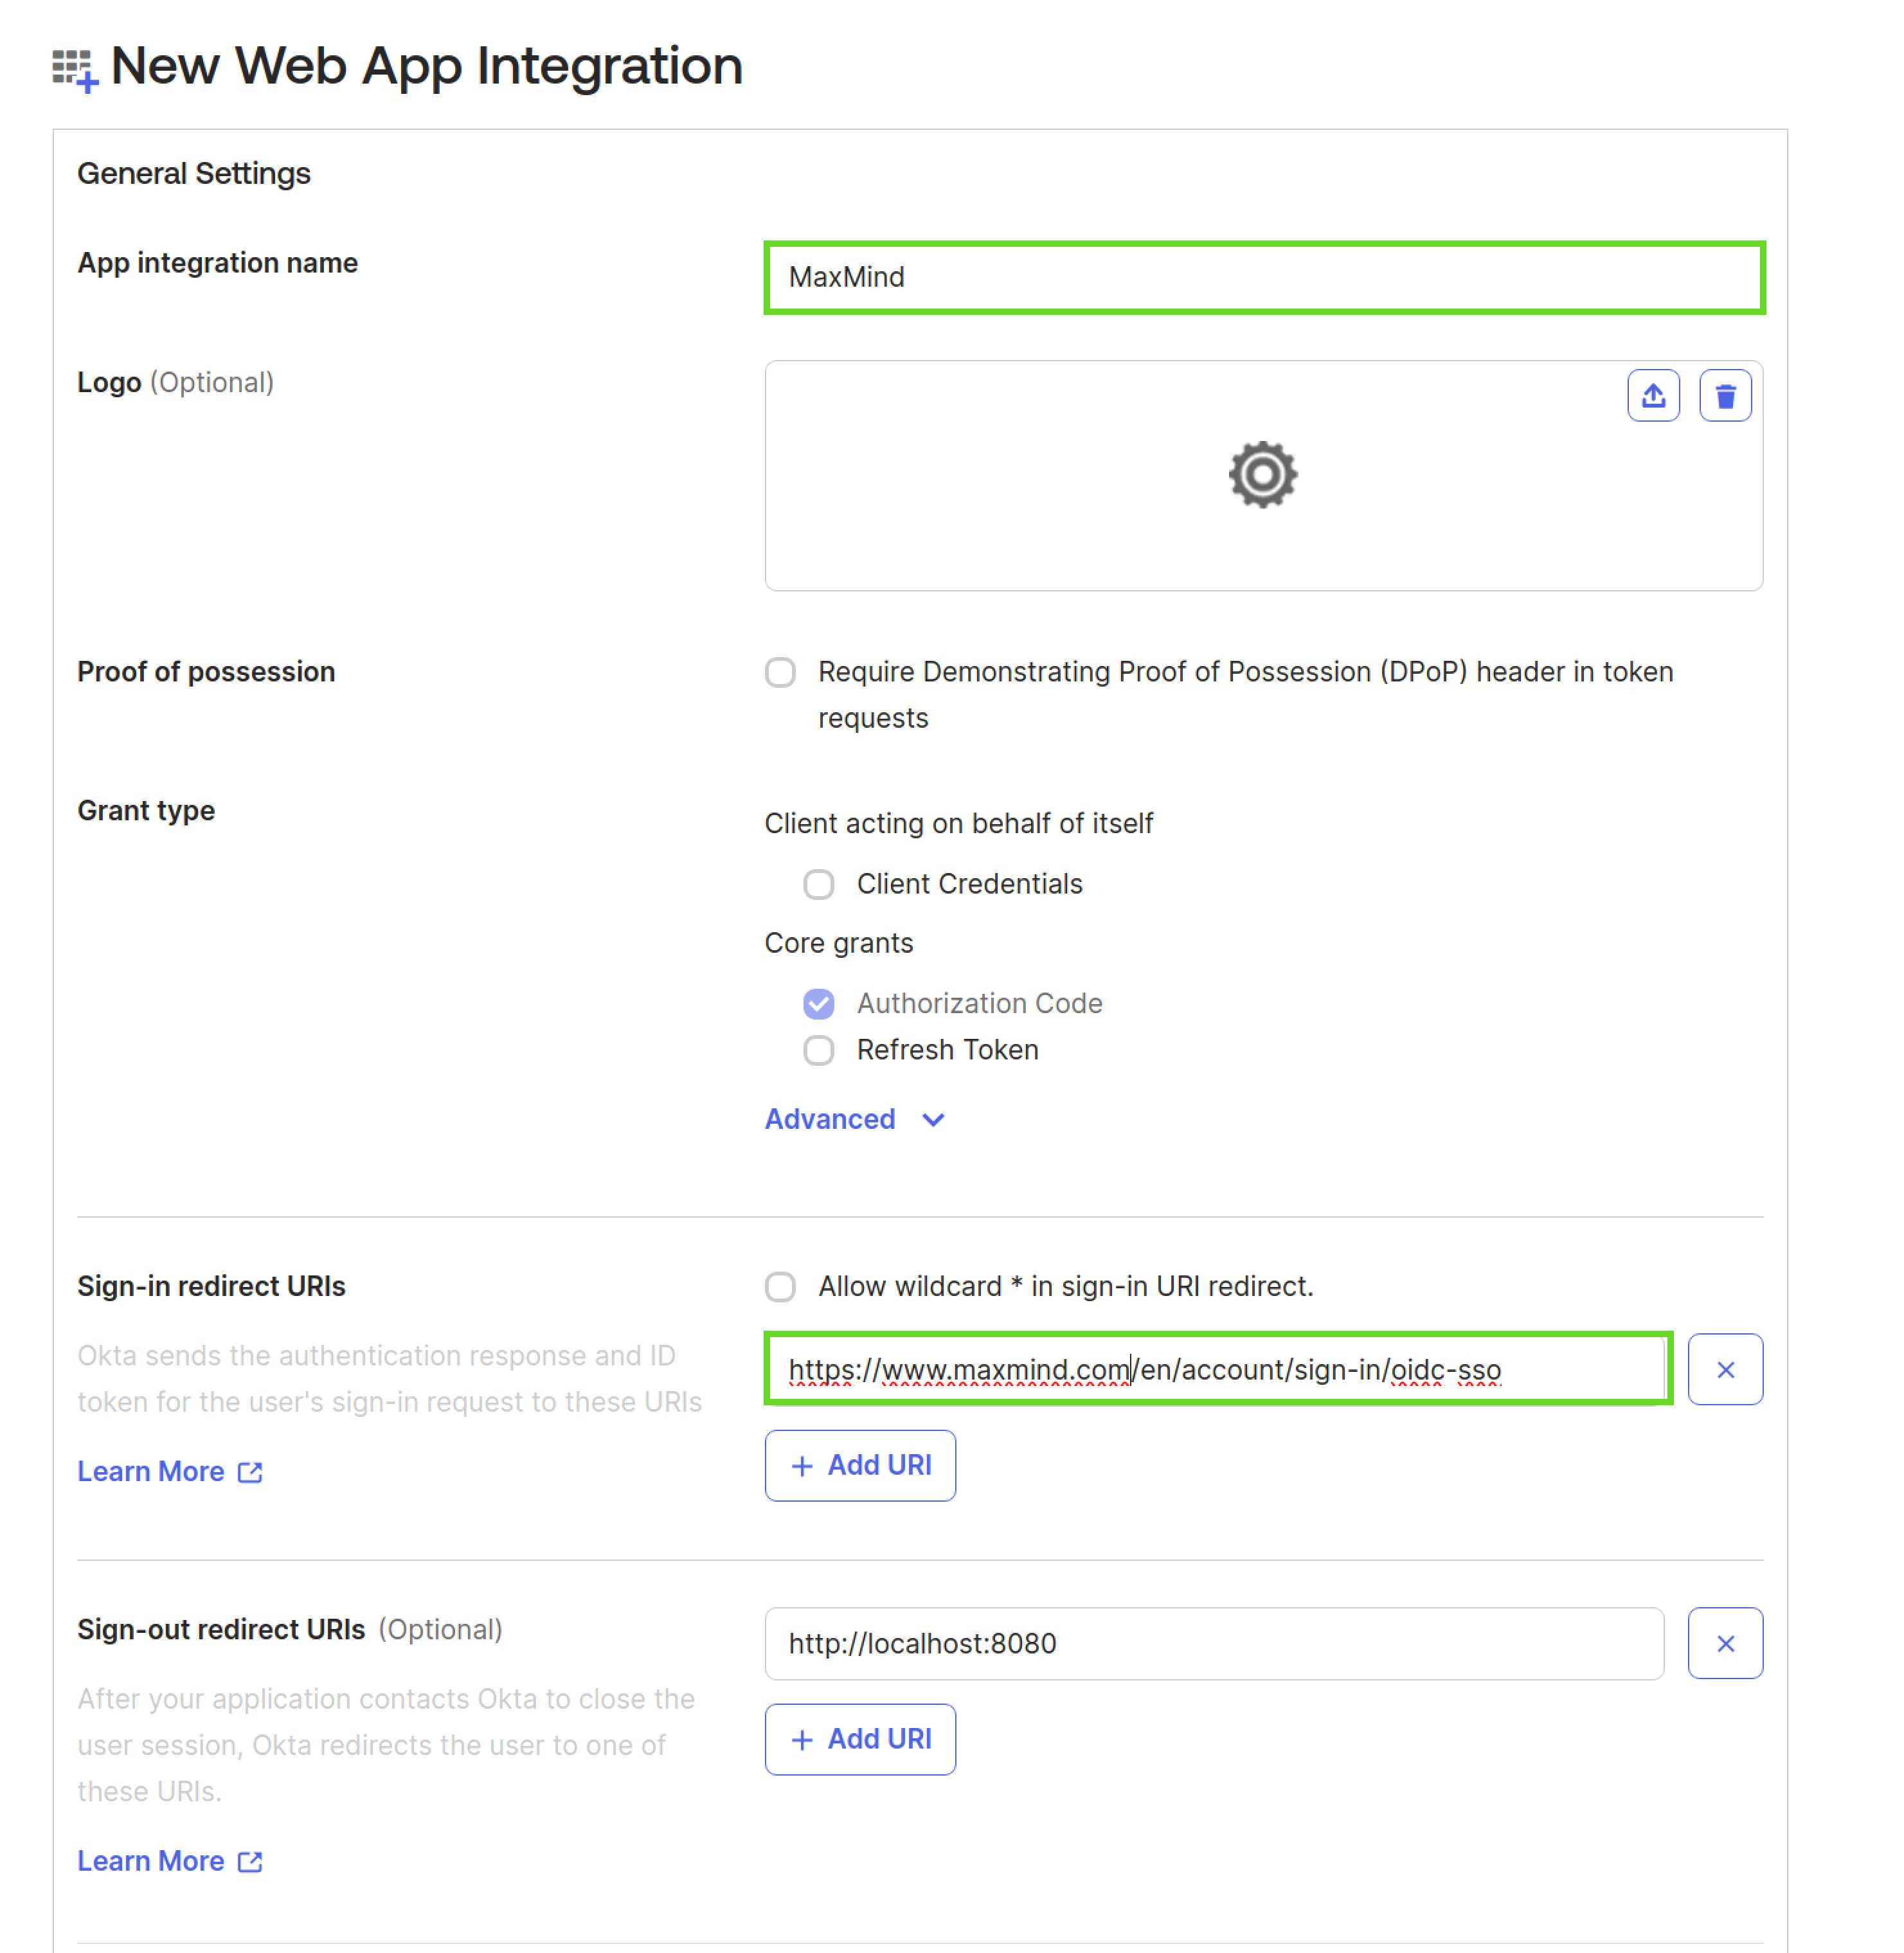Enable the Refresh Token grant

[x=818, y=1050]
